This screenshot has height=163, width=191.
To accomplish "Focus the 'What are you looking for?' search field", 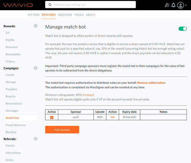I will pos(90,5).
